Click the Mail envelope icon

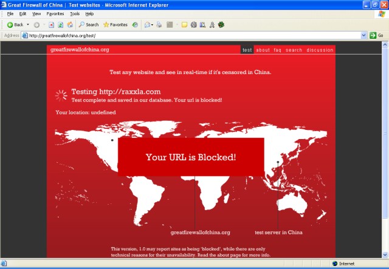tap(147, 24)
